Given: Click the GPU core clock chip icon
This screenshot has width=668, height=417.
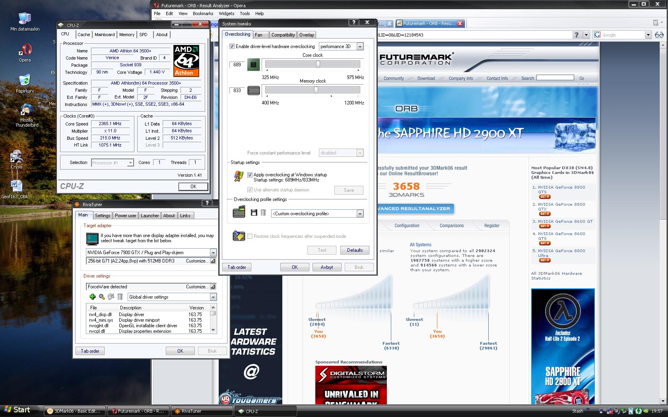Looking at the screenshot, I should point(253,64).
